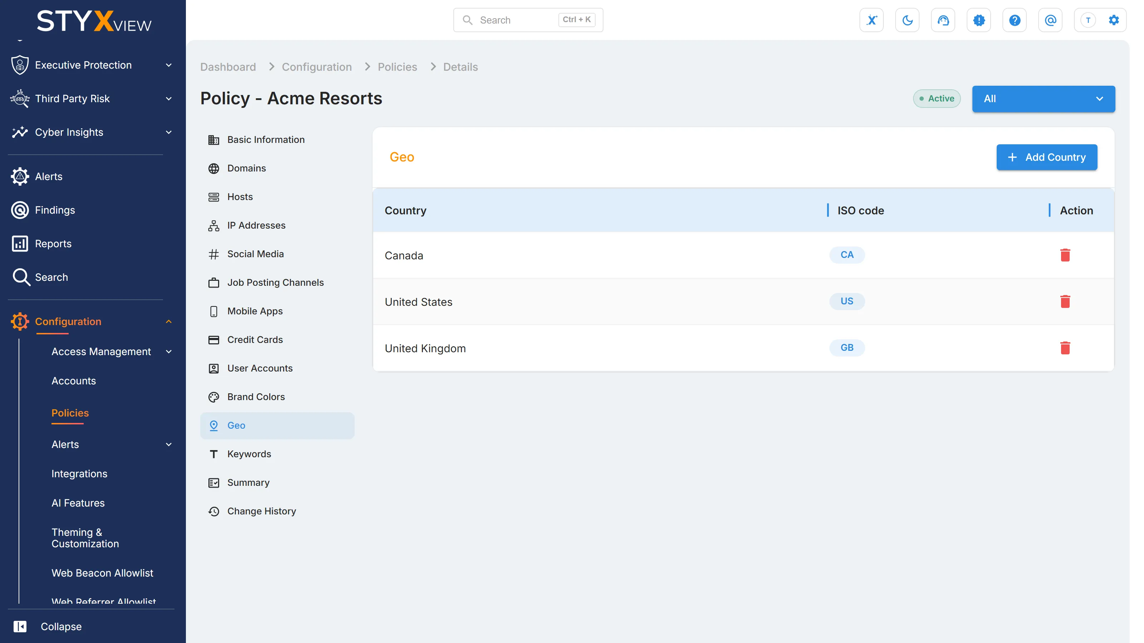Click the Country column header
The width and height of the screenshot is (1144, 643).
click(405, 210)
